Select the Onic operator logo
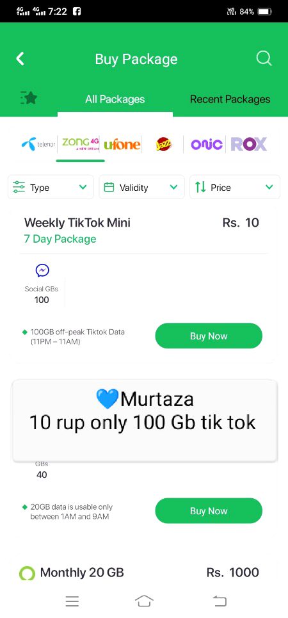The height and width of the screenshot is (618, 288). click(x=207, y=145)
